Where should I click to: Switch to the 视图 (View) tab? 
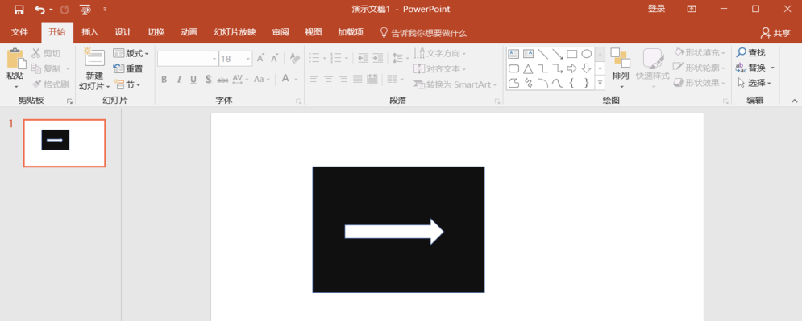[x=314, y=32]
